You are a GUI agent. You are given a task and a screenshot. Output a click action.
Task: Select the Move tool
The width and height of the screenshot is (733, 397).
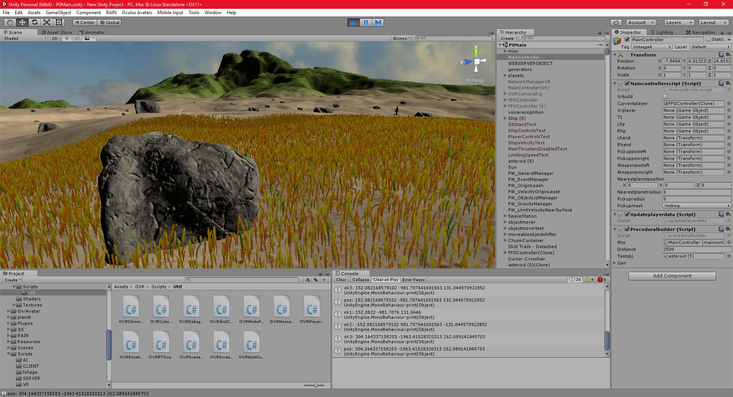coord(22,23)
